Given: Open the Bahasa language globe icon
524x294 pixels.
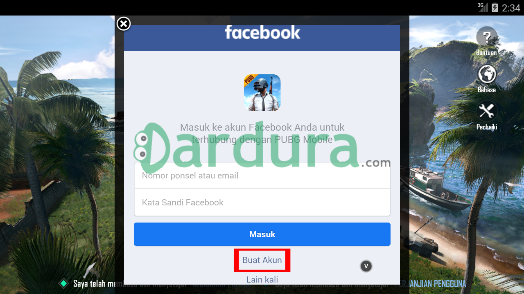Looking at the screenshot, I should [x=487, y=74].
